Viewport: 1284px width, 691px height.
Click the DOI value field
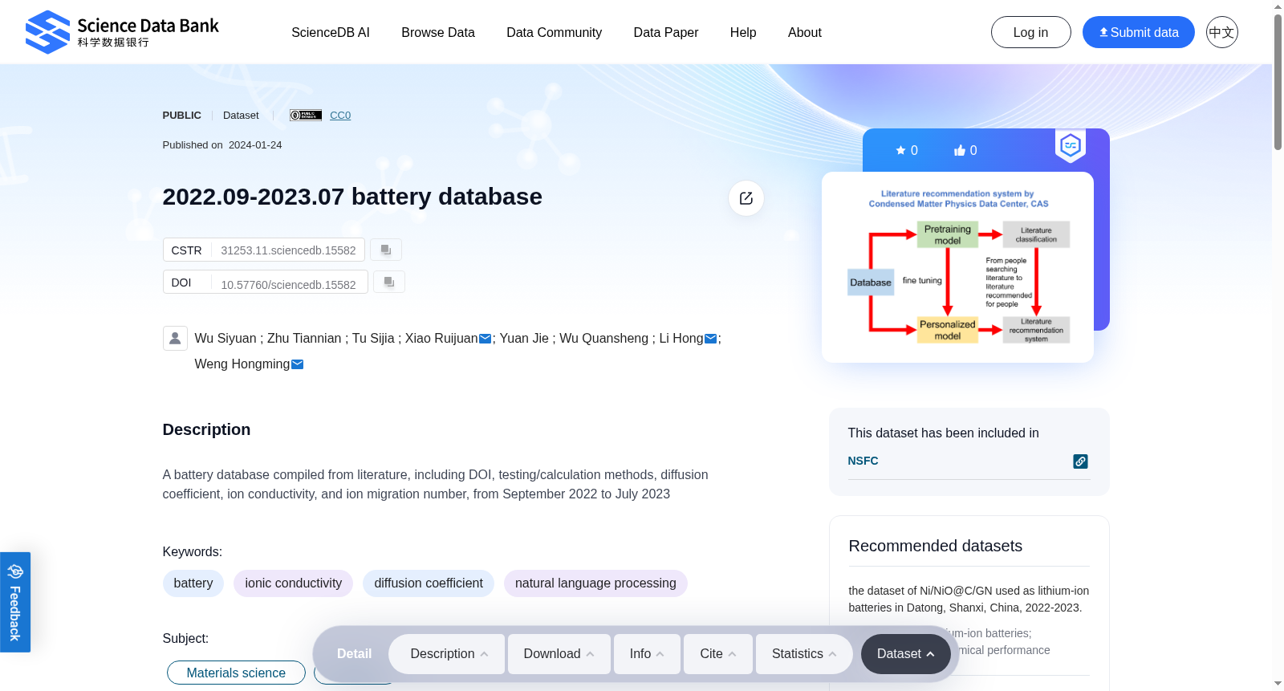(288, 284)
